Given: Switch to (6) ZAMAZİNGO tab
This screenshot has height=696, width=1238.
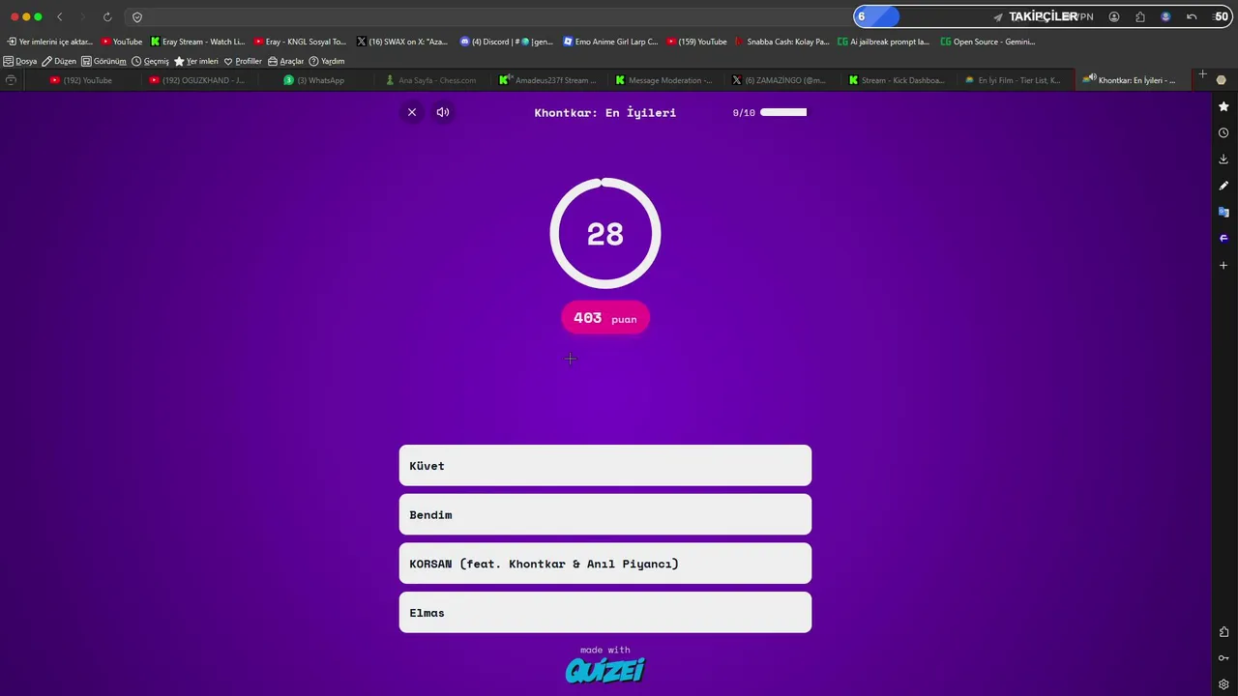Looking at the screenshot, I should coord(780,80).
